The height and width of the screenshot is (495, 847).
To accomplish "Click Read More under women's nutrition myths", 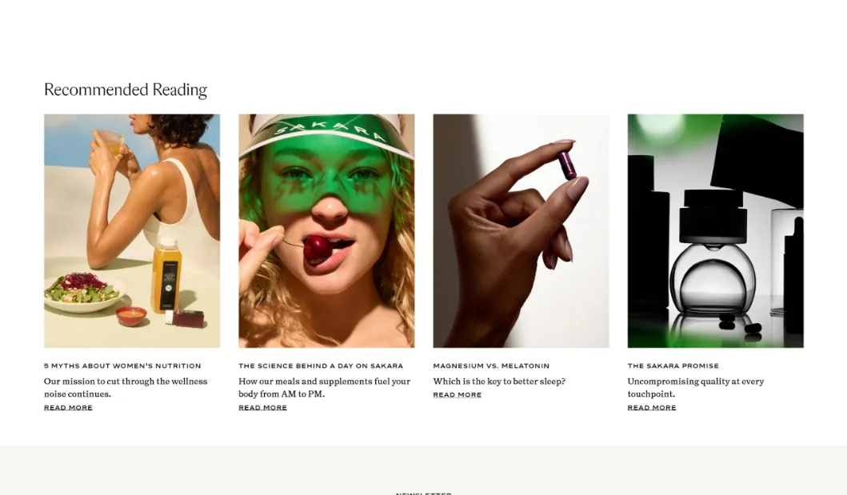I will tap(68, 408).
